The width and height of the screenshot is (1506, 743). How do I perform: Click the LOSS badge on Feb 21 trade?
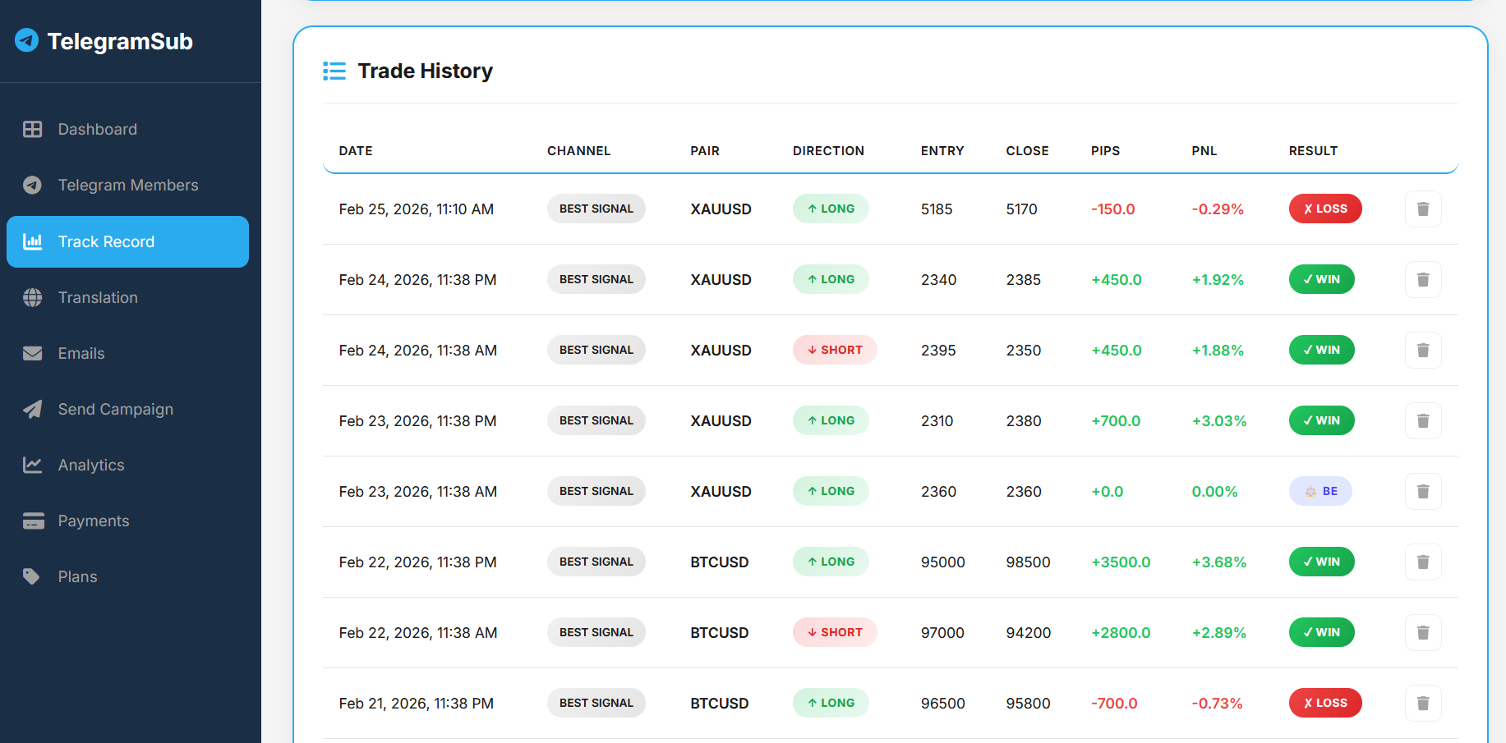(x=1324, y=703)
